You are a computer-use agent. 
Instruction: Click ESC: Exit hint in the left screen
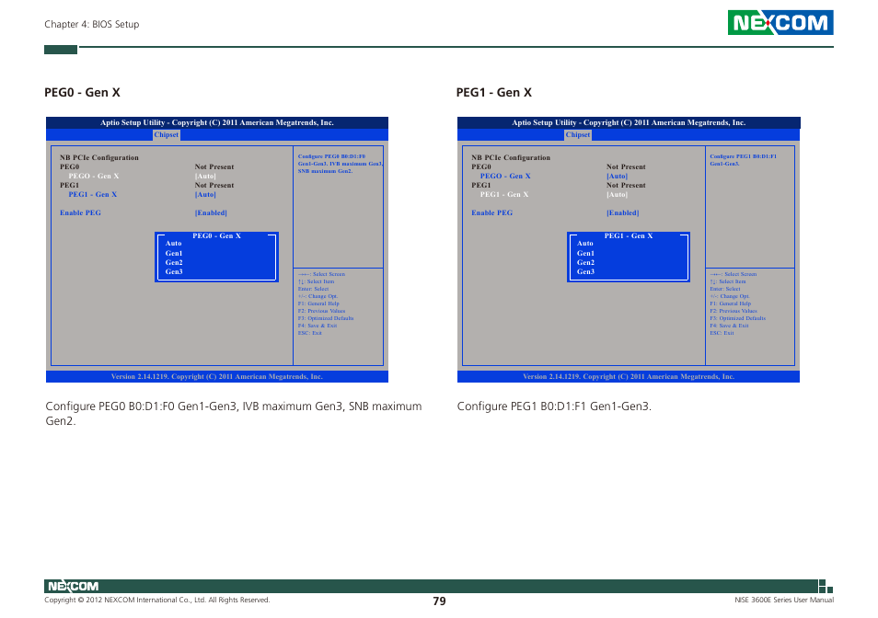(x=309, y=333)
